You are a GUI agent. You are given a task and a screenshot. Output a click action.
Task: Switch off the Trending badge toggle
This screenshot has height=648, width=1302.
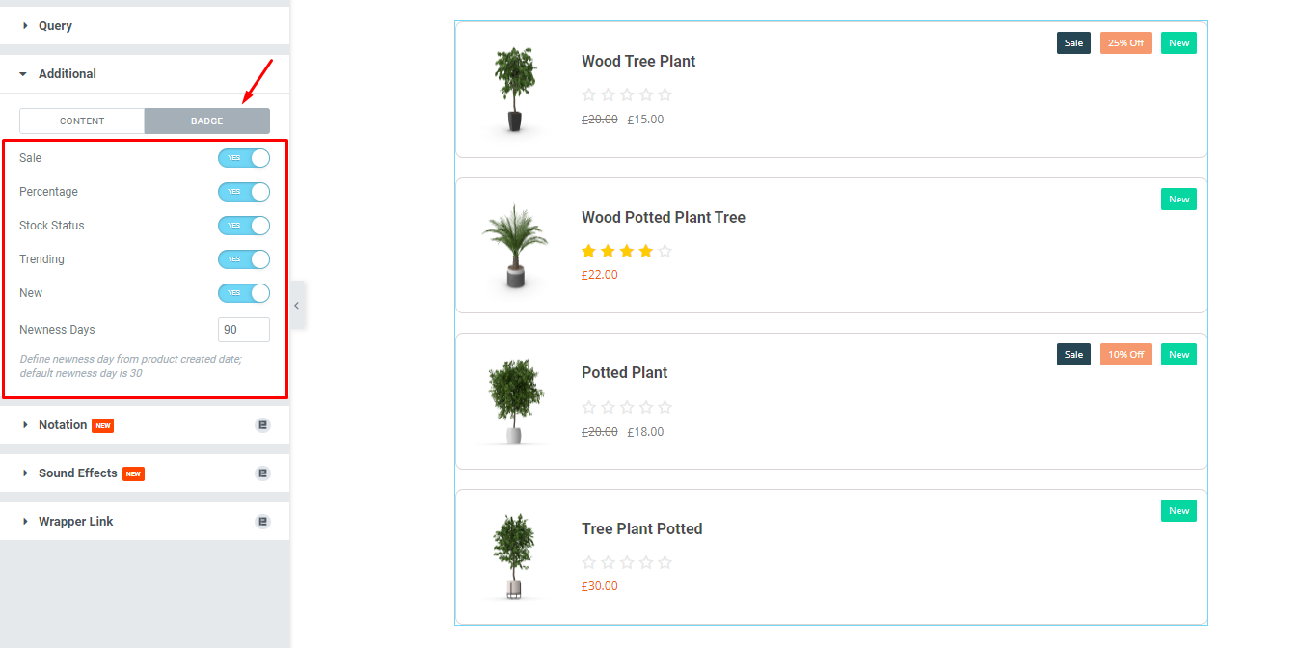pyautogui.click(x=244, y=259)
